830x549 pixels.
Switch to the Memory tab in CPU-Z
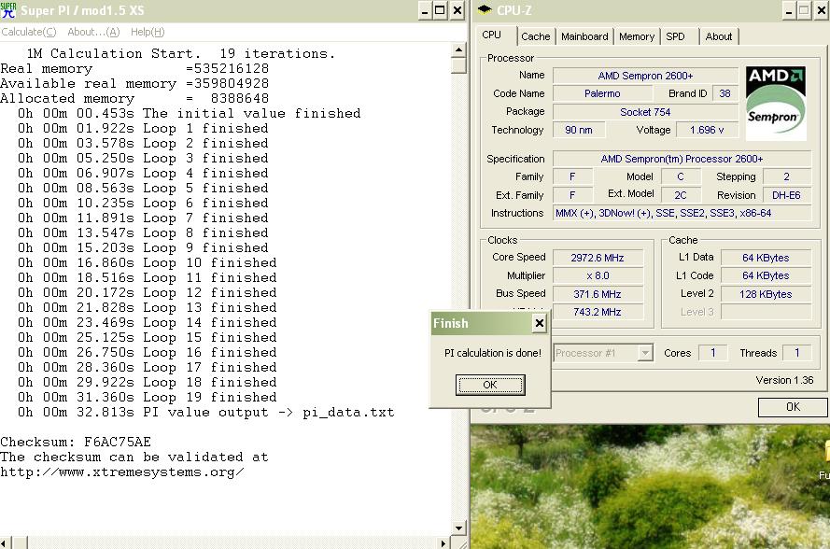tap(637, 36)
